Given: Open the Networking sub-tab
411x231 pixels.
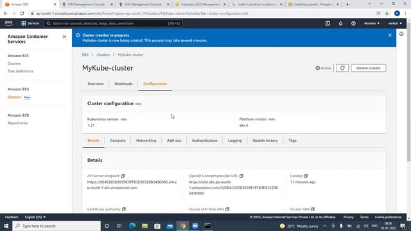Looking at the screenshot, I should pos(146,141).
